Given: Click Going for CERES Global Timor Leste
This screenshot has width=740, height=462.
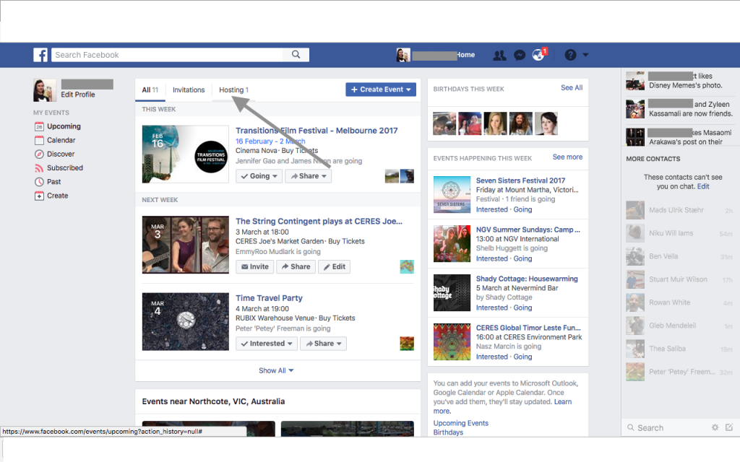Looking at the screenshot, I should click(522, 357).
